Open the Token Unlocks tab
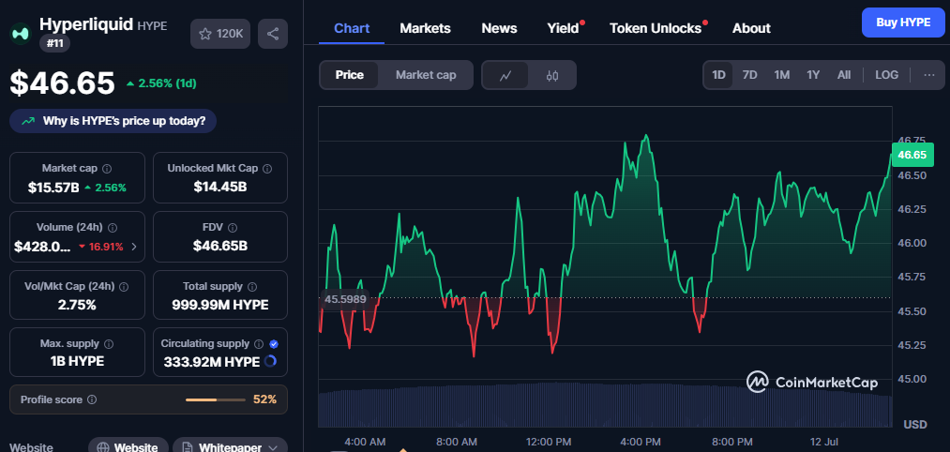 [656, 28]
